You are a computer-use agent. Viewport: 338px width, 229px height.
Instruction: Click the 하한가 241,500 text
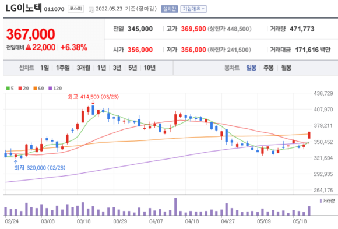pos(230,50)
